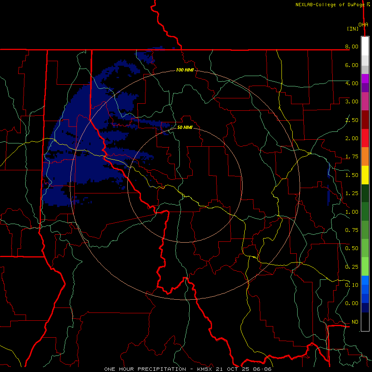372x372 pixels.
Task: Click the 1.25 legend value
Action: (x=352, y=193)
